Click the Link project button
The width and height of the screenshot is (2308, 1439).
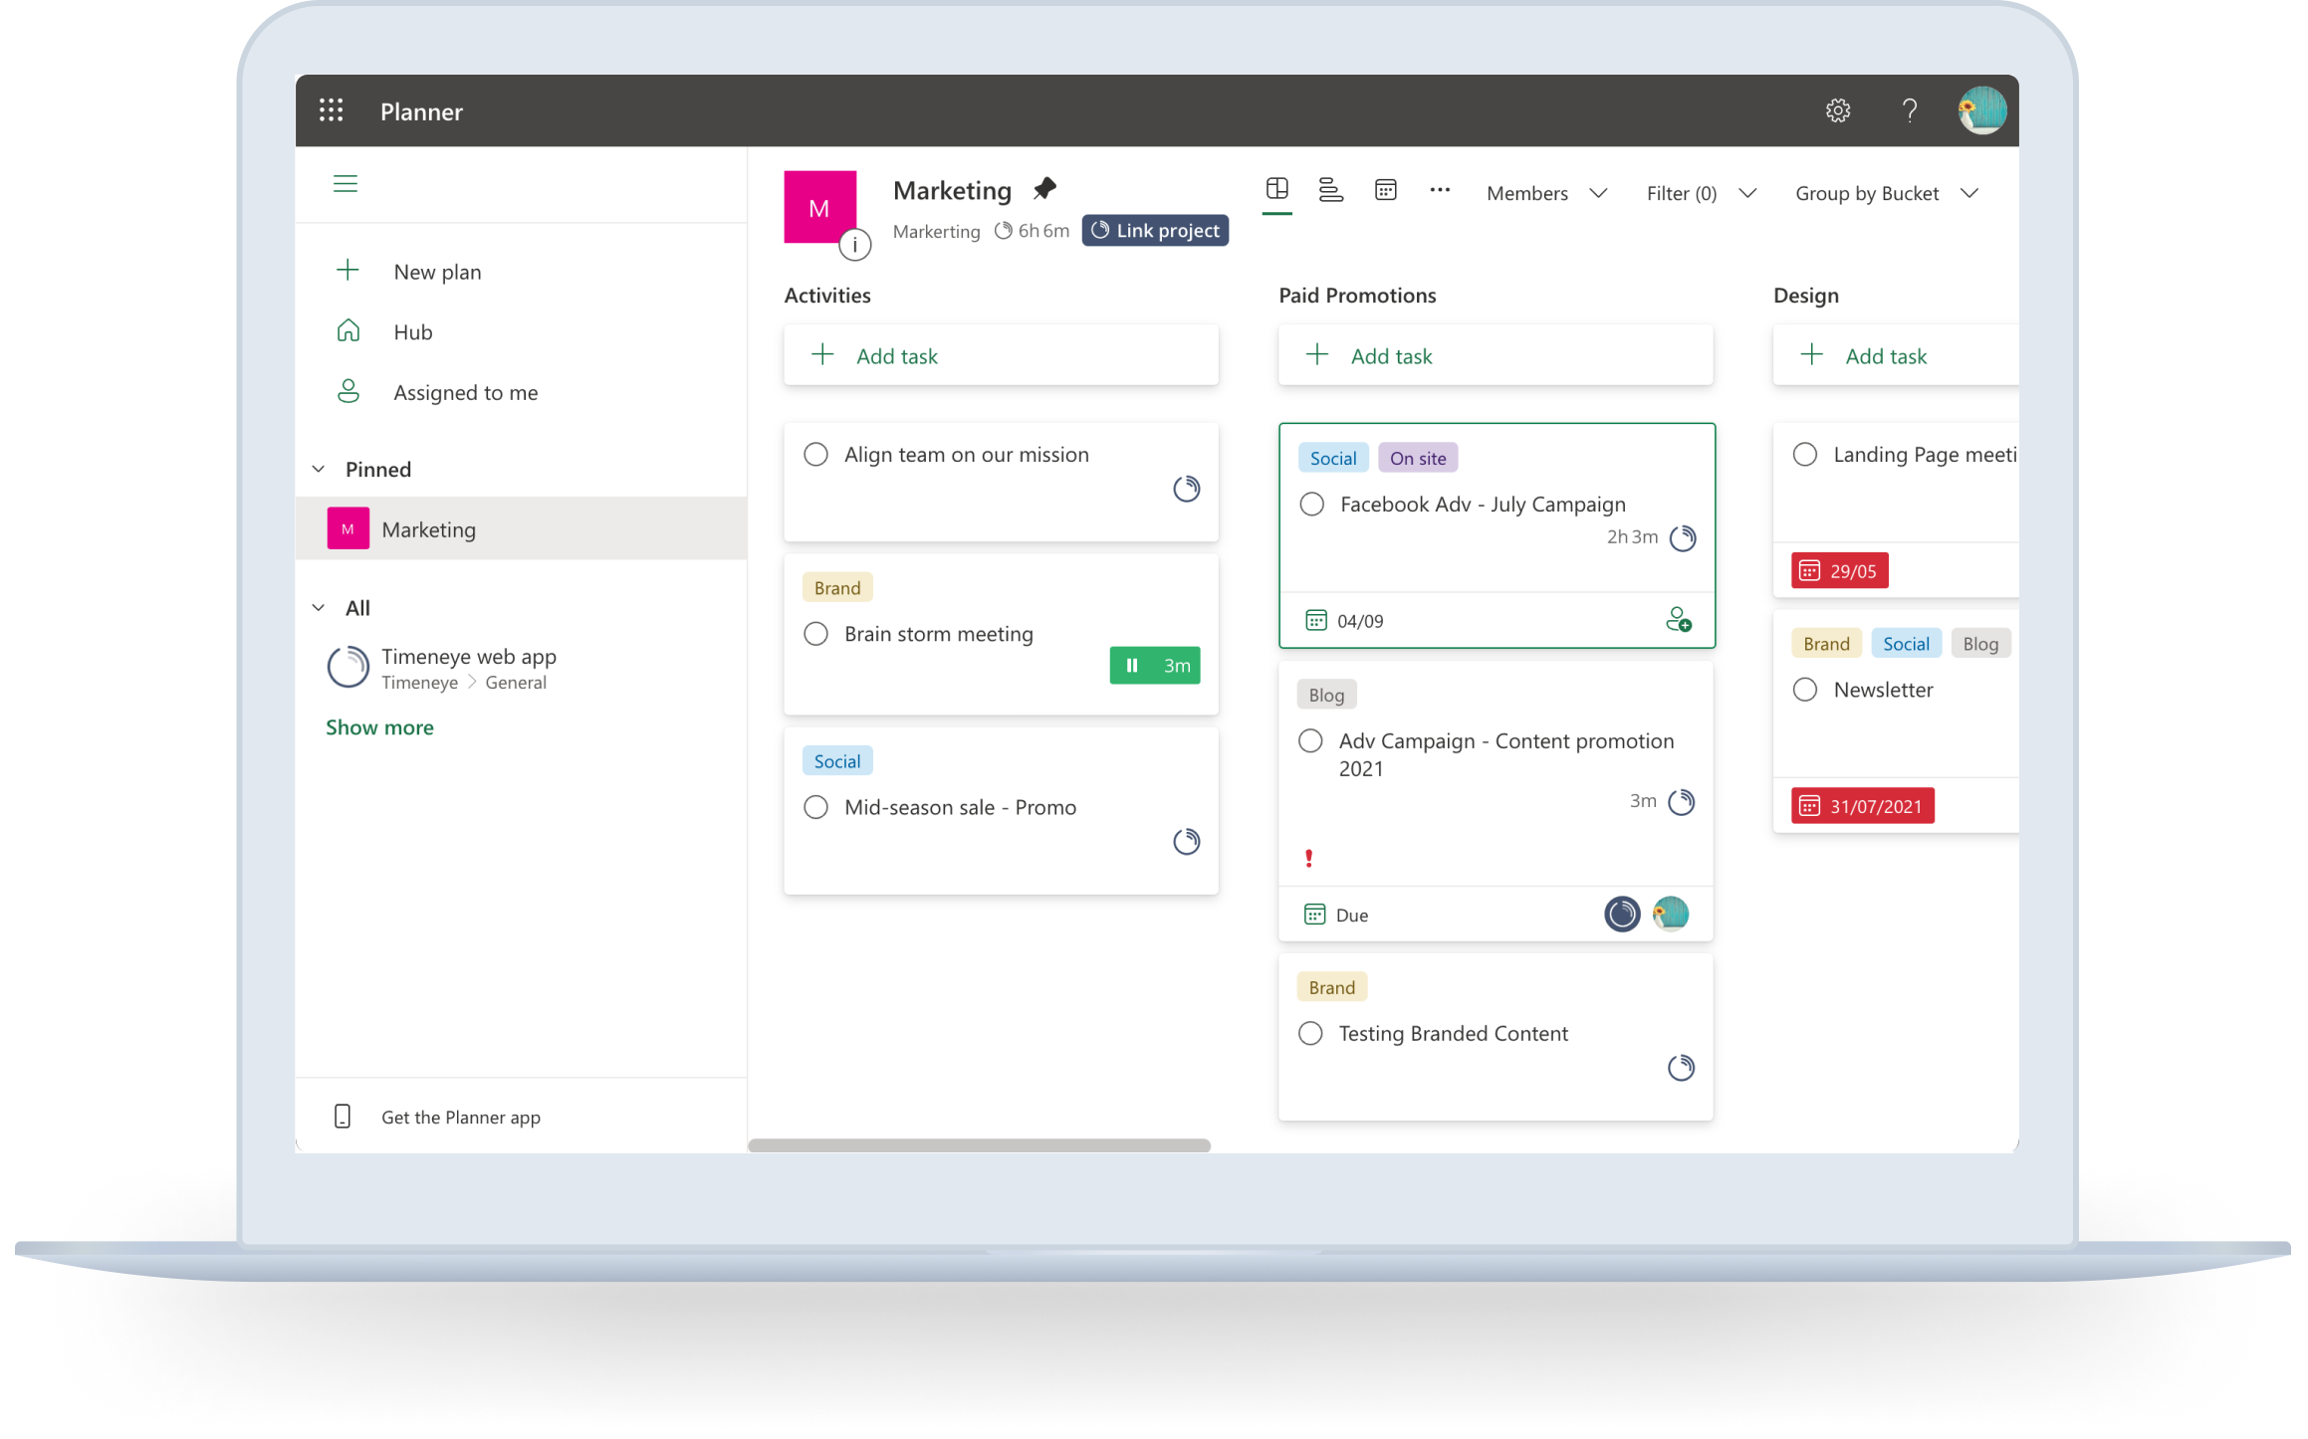1155,230
